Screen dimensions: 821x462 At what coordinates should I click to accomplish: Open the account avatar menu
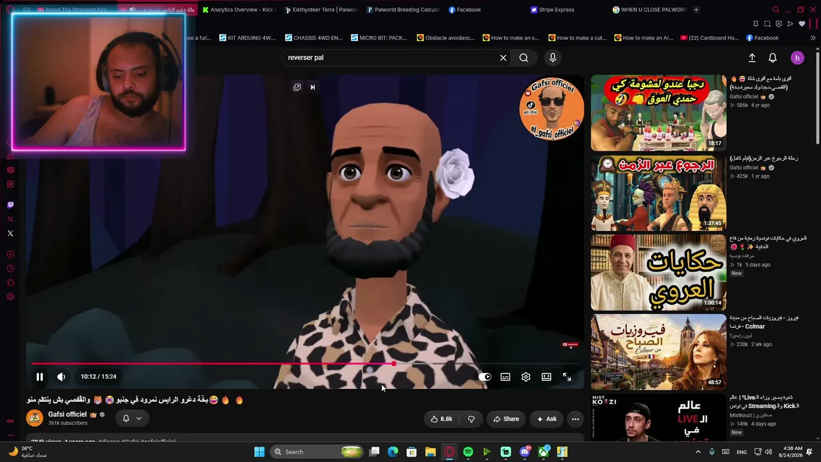797,58
